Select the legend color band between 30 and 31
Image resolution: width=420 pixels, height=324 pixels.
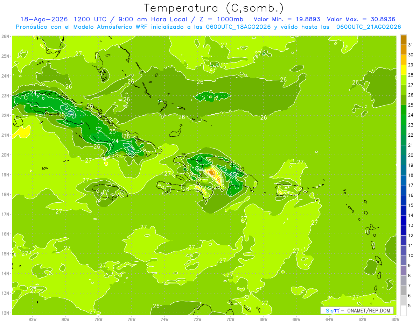(404, 50)
